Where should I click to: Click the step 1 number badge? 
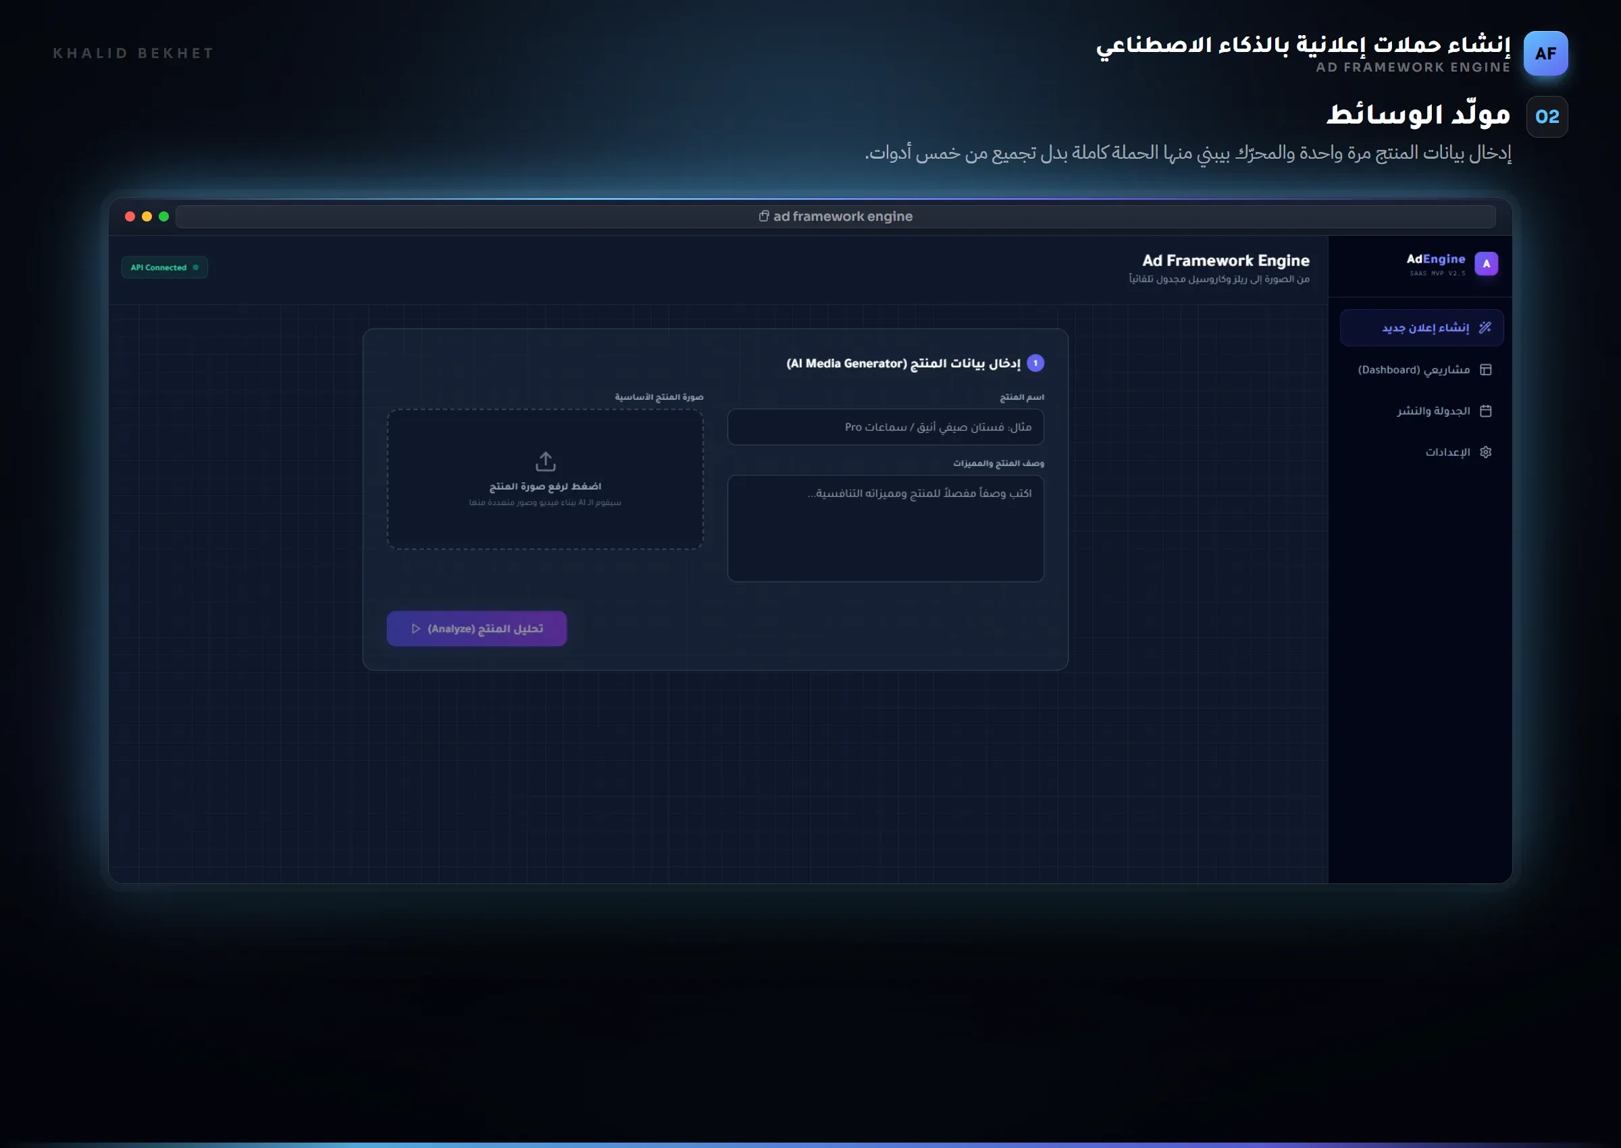click(1035, 363)
